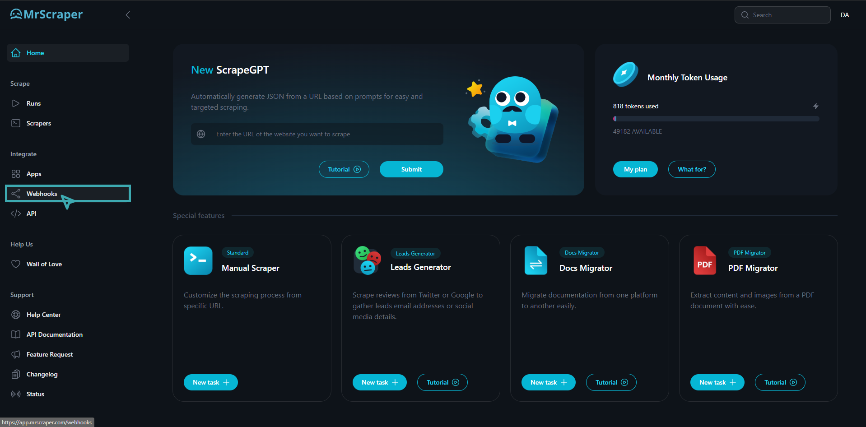Submit the ScrapeGPT URL
The width and height of the screenshot is (866, 427).
pyautogui.click(x=411, y=169)
